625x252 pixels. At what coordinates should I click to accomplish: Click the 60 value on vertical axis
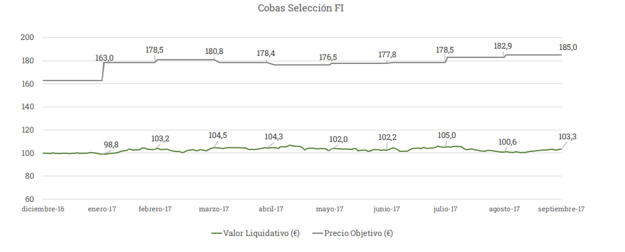pos(29,199)
